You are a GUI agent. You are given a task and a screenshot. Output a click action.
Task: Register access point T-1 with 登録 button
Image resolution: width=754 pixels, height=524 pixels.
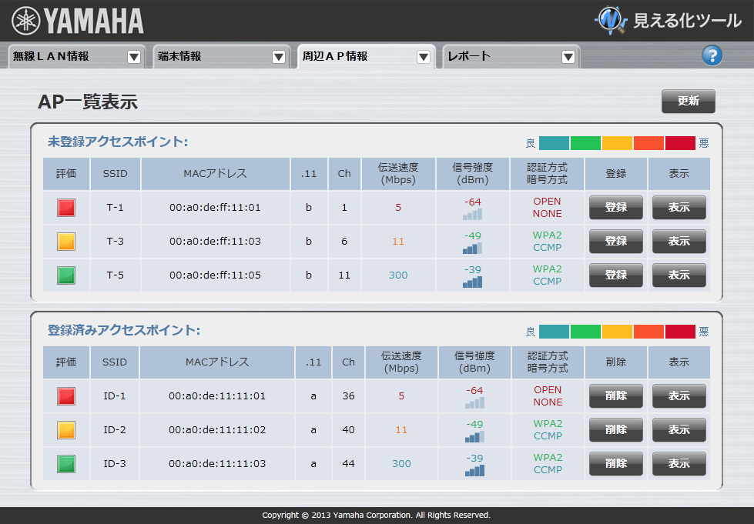[615, 207]
